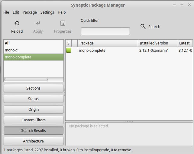Open the Package menu
Image resolution: width=194 pixels, height=154 pixels.
click(30, 12)
